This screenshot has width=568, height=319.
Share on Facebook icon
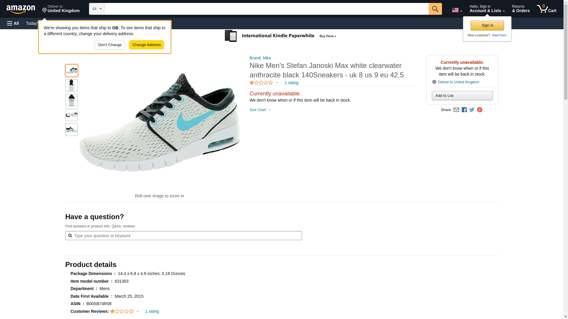click(x=464, y=110)
